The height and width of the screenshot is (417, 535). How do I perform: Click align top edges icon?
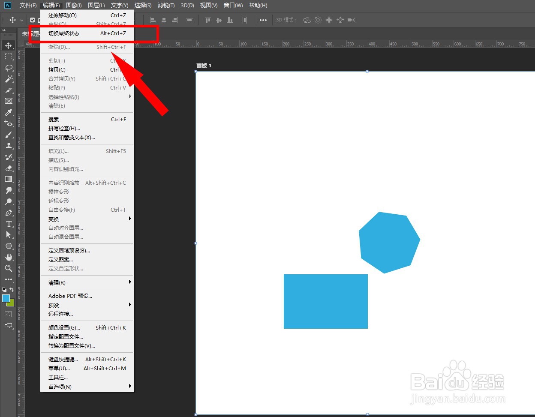[208, 20]
